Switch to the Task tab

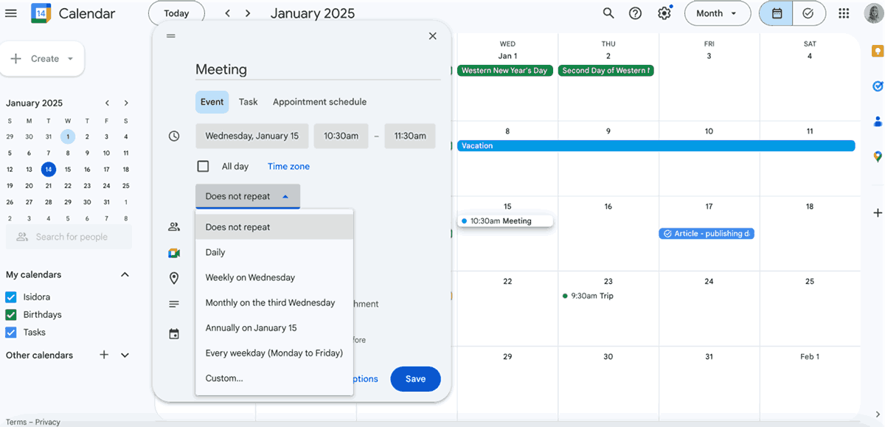coord(248,102)
